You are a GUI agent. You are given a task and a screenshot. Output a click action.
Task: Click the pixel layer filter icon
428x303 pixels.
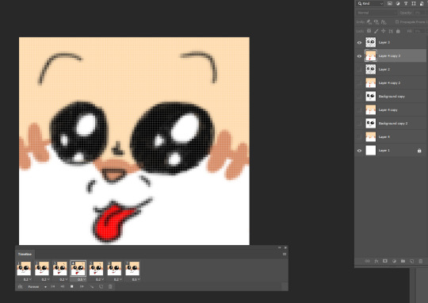click(390, 3)
